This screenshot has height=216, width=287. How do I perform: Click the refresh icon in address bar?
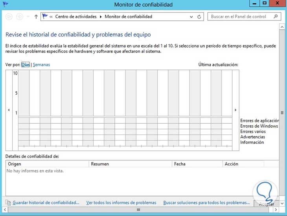pyautogui.click(x=199, y=17)
